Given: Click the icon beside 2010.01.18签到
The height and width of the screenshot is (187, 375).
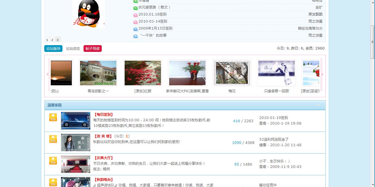Looking at the screenshot, I should click(x=135, y=15).
